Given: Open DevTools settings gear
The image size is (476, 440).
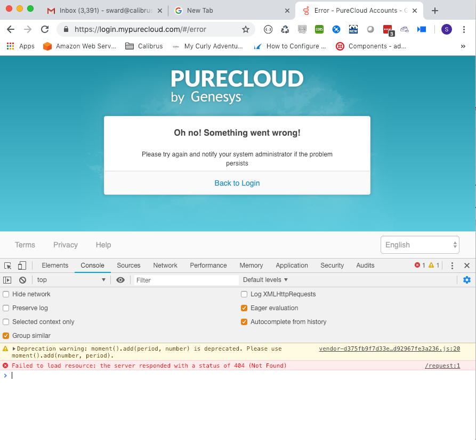Looking at the screenshot, I should [467, 279].
